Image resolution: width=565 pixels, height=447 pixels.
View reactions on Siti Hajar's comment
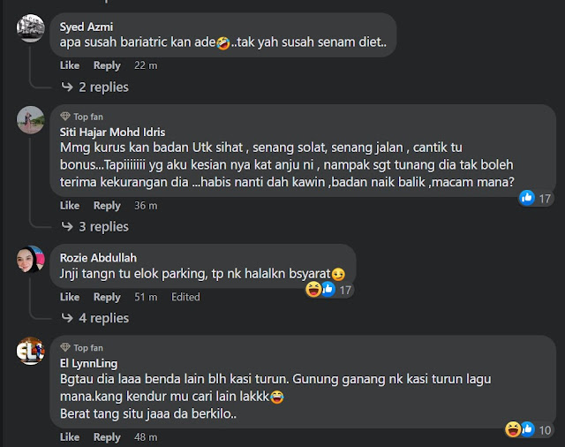point(536,198)
